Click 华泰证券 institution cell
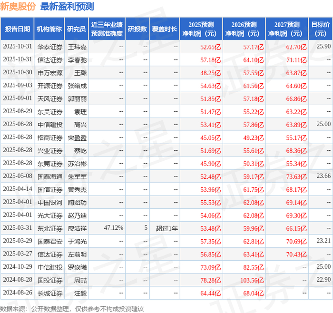 pyautogui.click(x=50, y=47)
